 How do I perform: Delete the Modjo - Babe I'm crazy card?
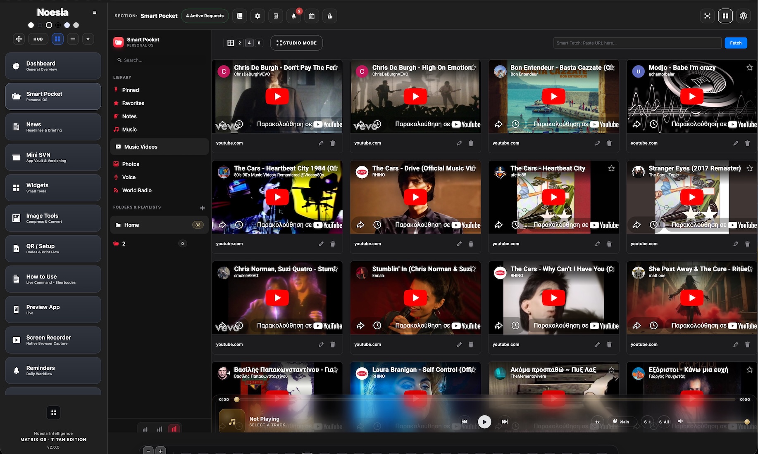tap(747, 143)
